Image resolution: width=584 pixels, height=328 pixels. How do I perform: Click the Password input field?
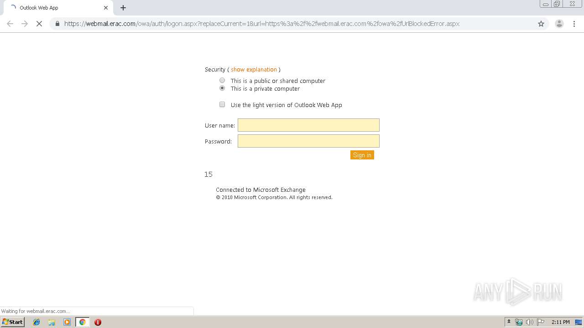pyautogui.click(x=308, y=141)
